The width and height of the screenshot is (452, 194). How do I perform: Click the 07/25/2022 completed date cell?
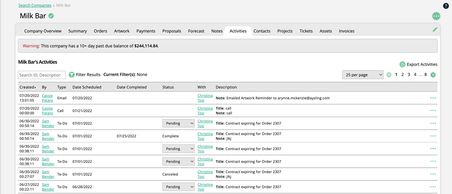(x=127, y=136)
